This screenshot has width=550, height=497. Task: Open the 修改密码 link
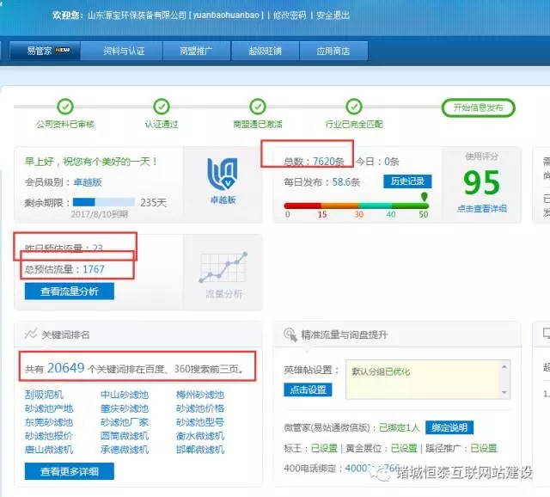click(x=290, y=15)
